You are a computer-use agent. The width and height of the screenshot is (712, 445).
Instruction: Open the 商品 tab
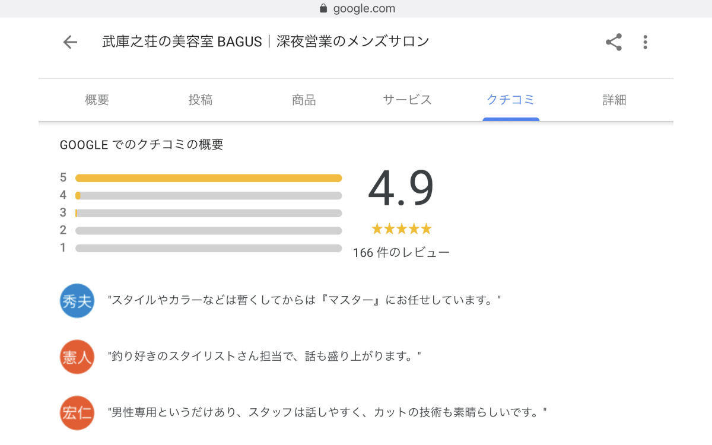304,100
